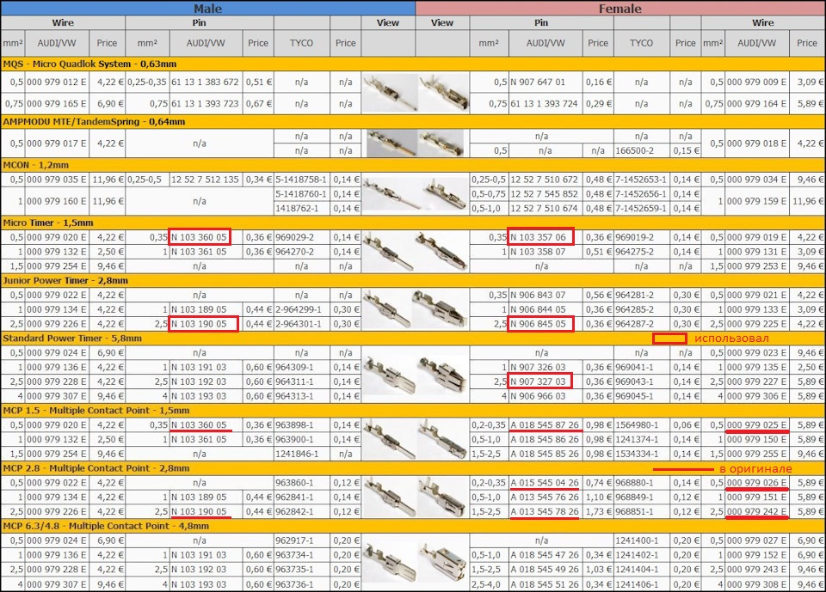Click the MCP 1.5 female pin picture
This screenshot has height=592, width=826.
[x=442, y=439]
